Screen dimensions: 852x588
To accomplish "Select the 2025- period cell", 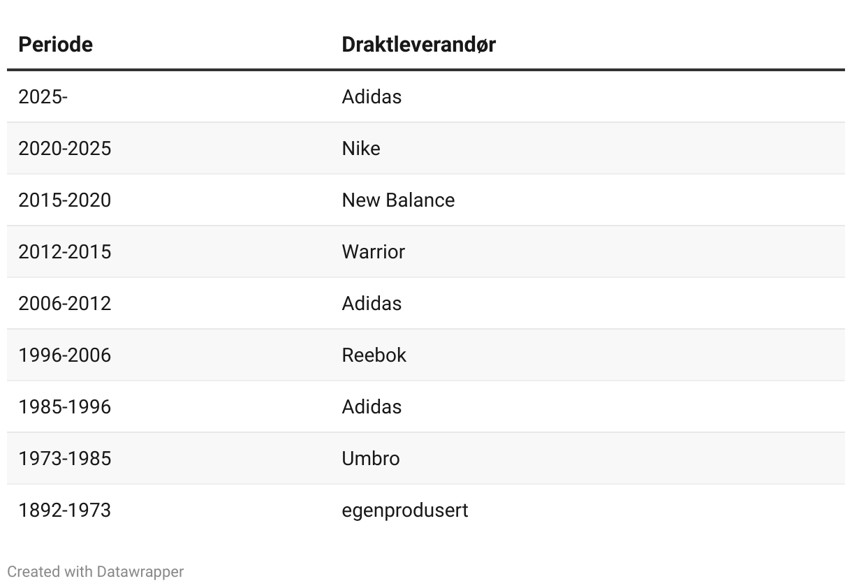I will (43, 96).
